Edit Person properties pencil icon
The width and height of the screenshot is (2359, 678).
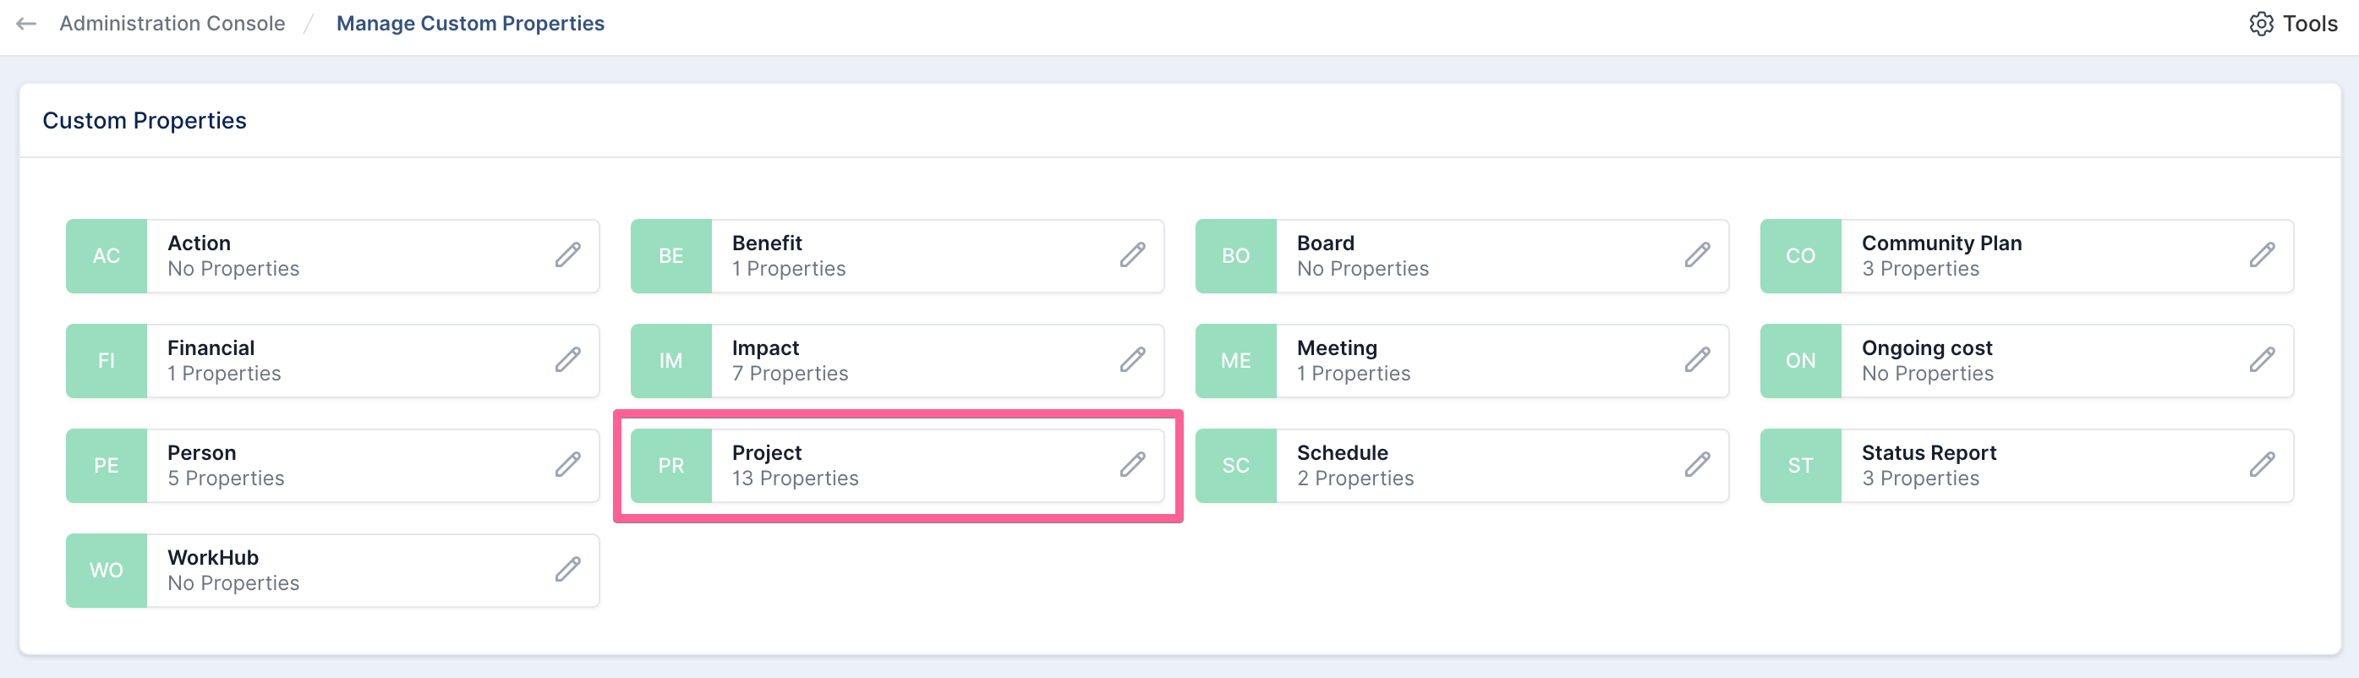[568, 466]
